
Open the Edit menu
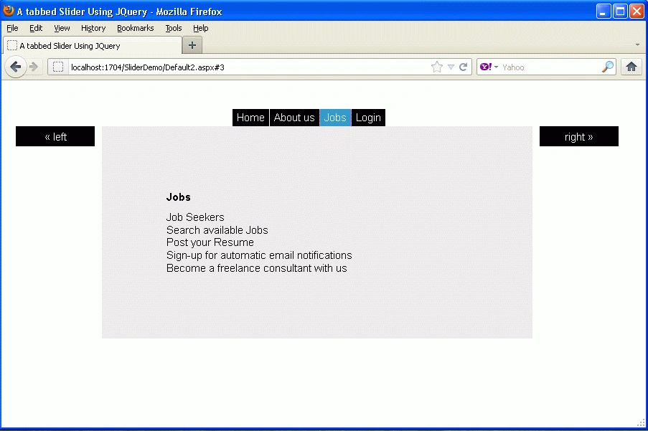pos(36,28)
